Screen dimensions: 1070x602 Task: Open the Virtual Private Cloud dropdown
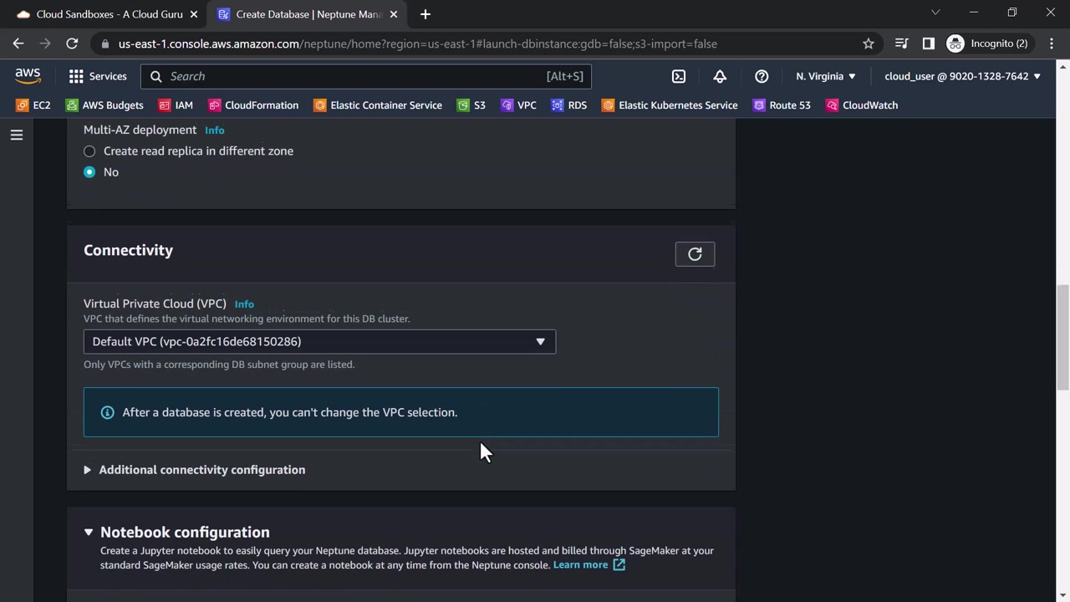[x=319, y=341]
